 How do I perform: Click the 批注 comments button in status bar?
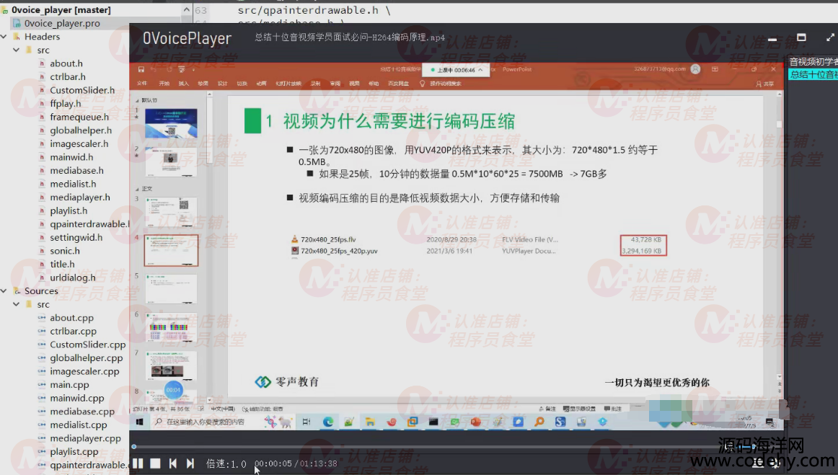[613, 409]
